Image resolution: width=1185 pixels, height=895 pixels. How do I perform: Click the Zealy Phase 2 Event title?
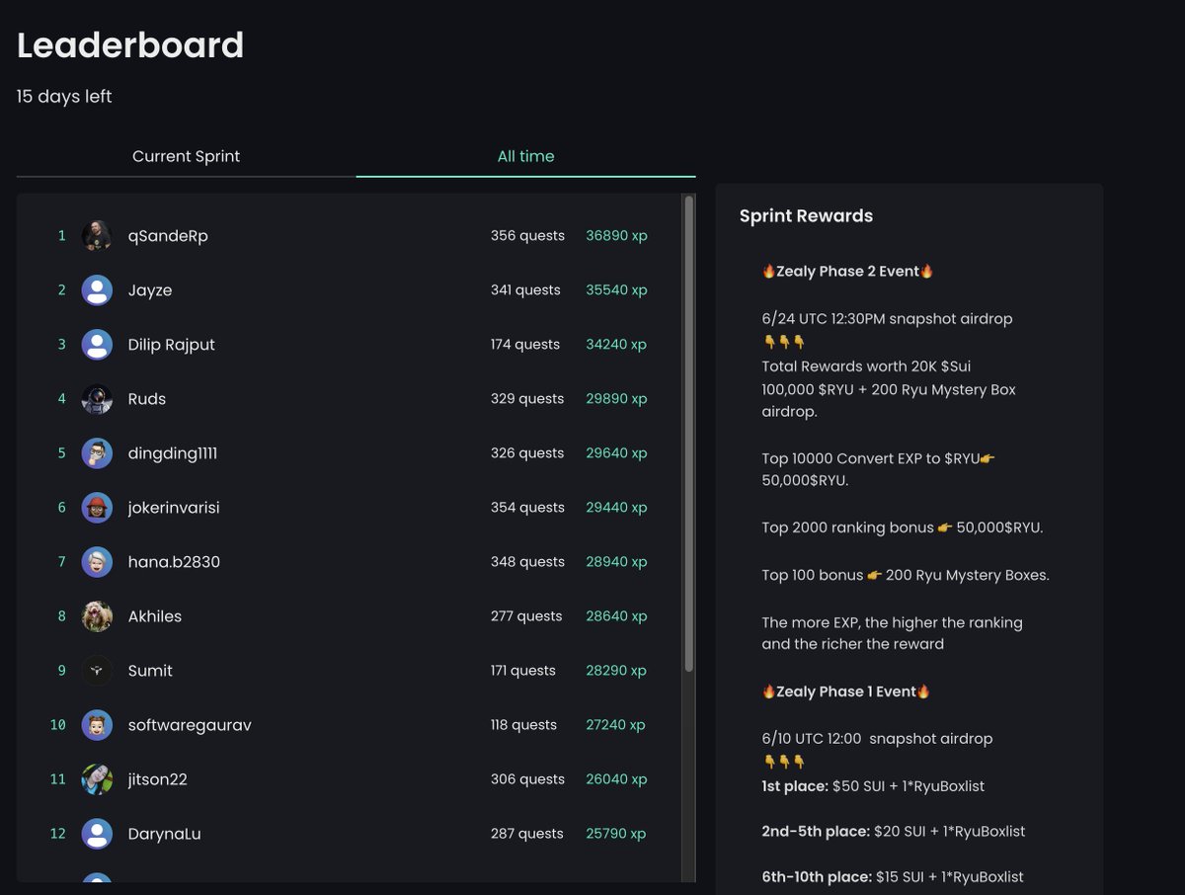pos(847,271)
